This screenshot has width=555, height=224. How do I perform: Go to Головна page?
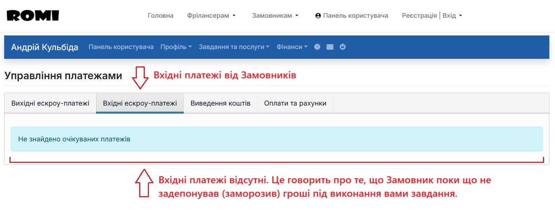click(x=160, y=16)
